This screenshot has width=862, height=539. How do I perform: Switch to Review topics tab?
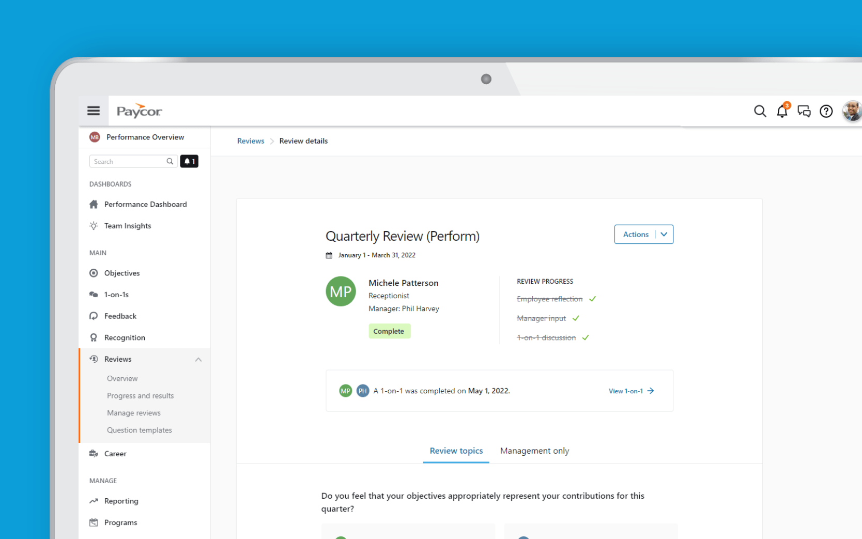(x=456, y=451)
